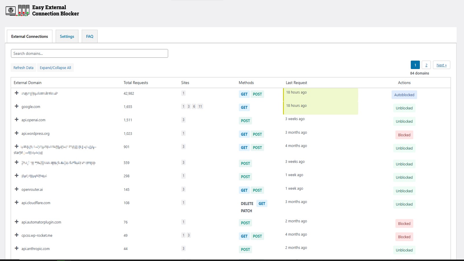Go to page 2 of domains
Image resolution: width=464 pixels, height=261 pixels.
426,65
